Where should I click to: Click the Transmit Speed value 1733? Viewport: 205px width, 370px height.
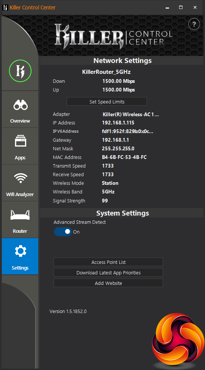coord(108,166)
